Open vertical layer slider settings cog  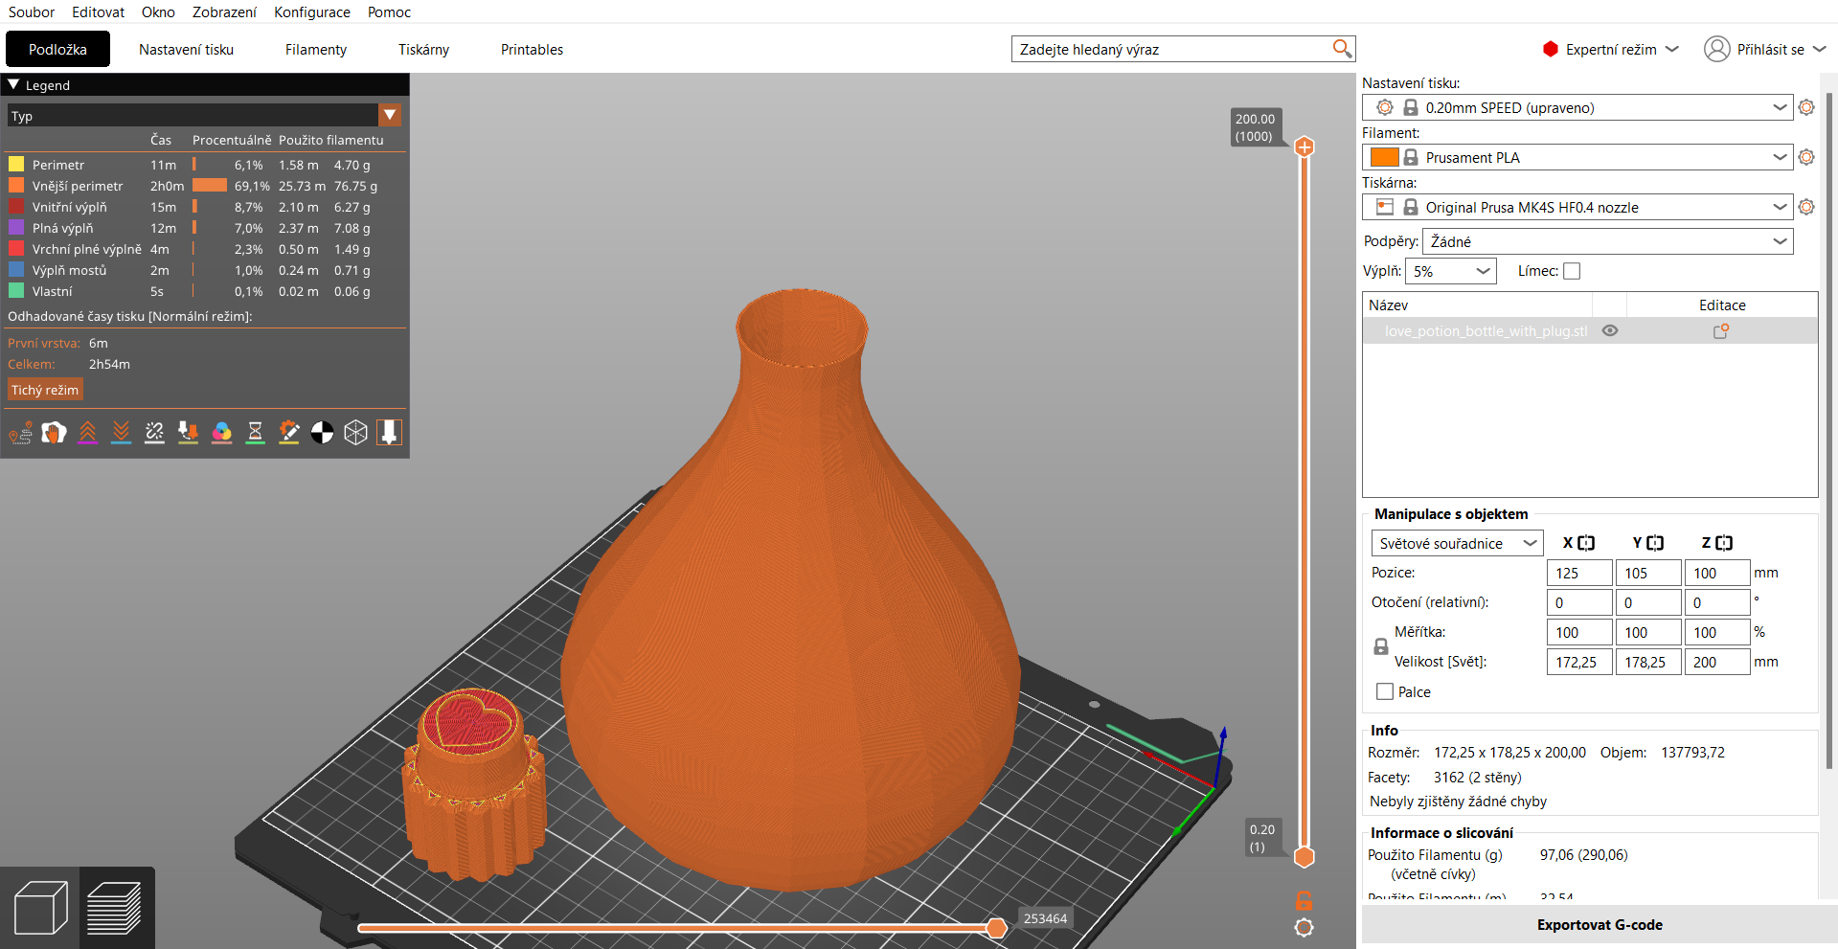tap(1304, 927)
